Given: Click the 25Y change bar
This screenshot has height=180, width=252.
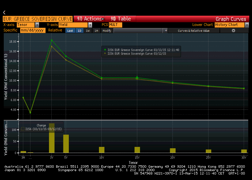Looking at the screenshot, I should 209,151.
